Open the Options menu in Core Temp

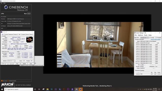pyautogui.click(x=140, y=35)
